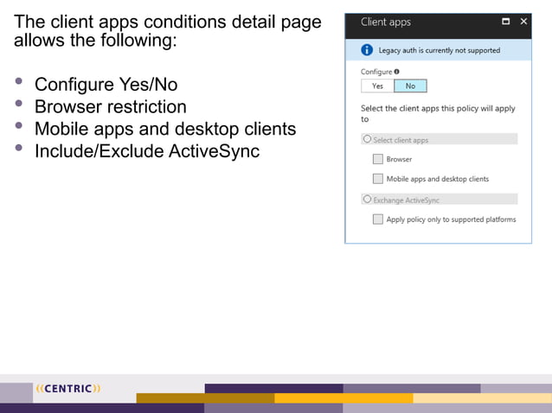Close the Client apps panel

pos(523,22)
